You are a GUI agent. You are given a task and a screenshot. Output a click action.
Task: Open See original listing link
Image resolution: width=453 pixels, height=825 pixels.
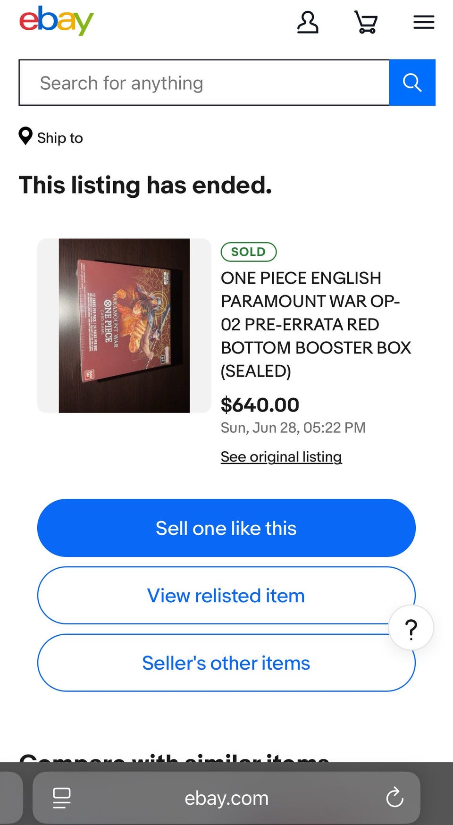point(281,456)
